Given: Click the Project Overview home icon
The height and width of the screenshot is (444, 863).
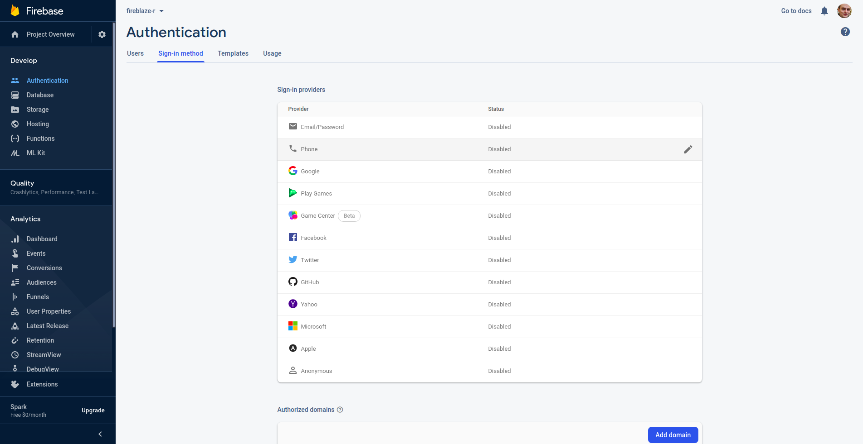Looking at the screenshot, I should (x=15, y=34).
